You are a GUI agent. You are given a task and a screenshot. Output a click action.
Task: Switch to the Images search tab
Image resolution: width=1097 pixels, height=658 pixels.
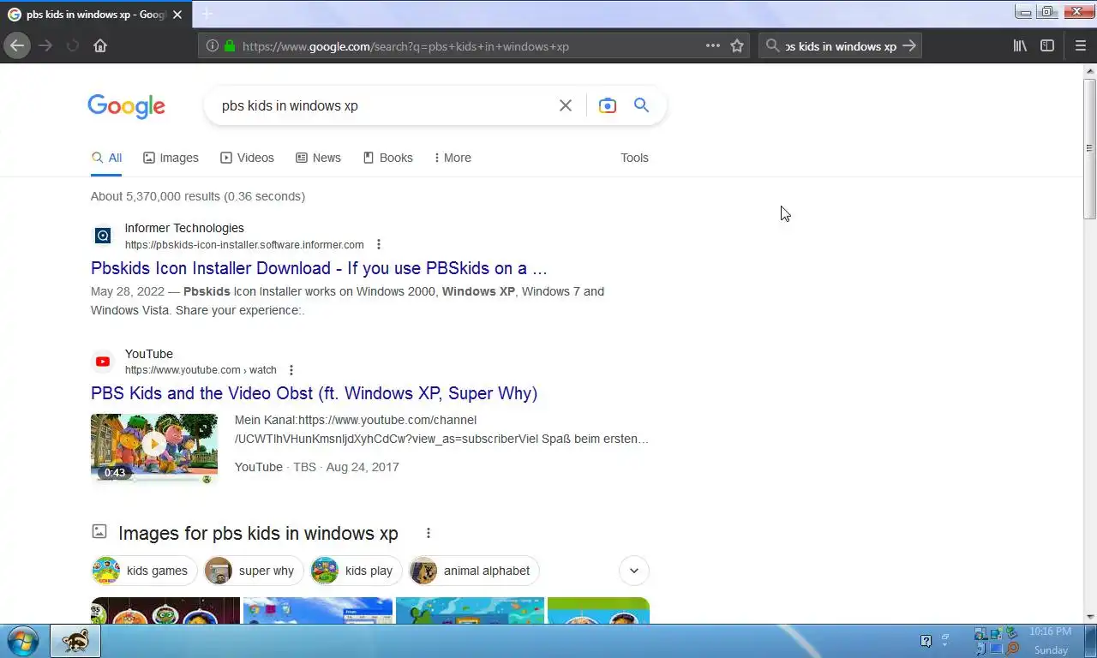171,158
